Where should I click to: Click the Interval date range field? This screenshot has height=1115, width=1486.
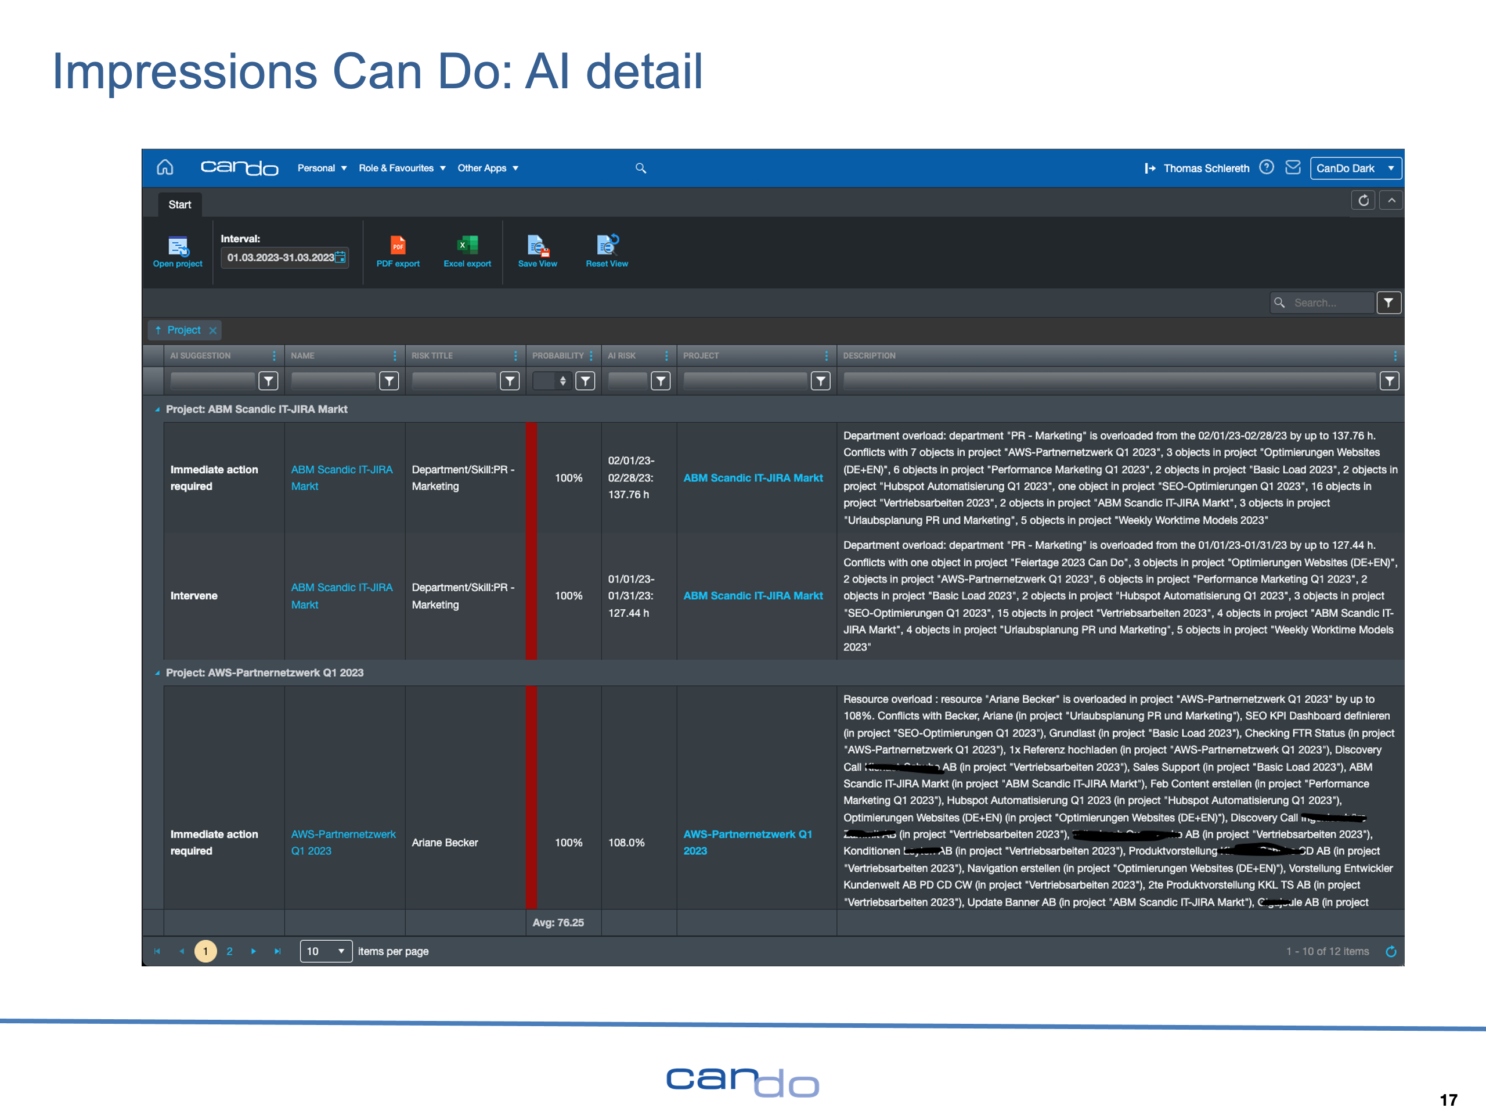[285, 257]
